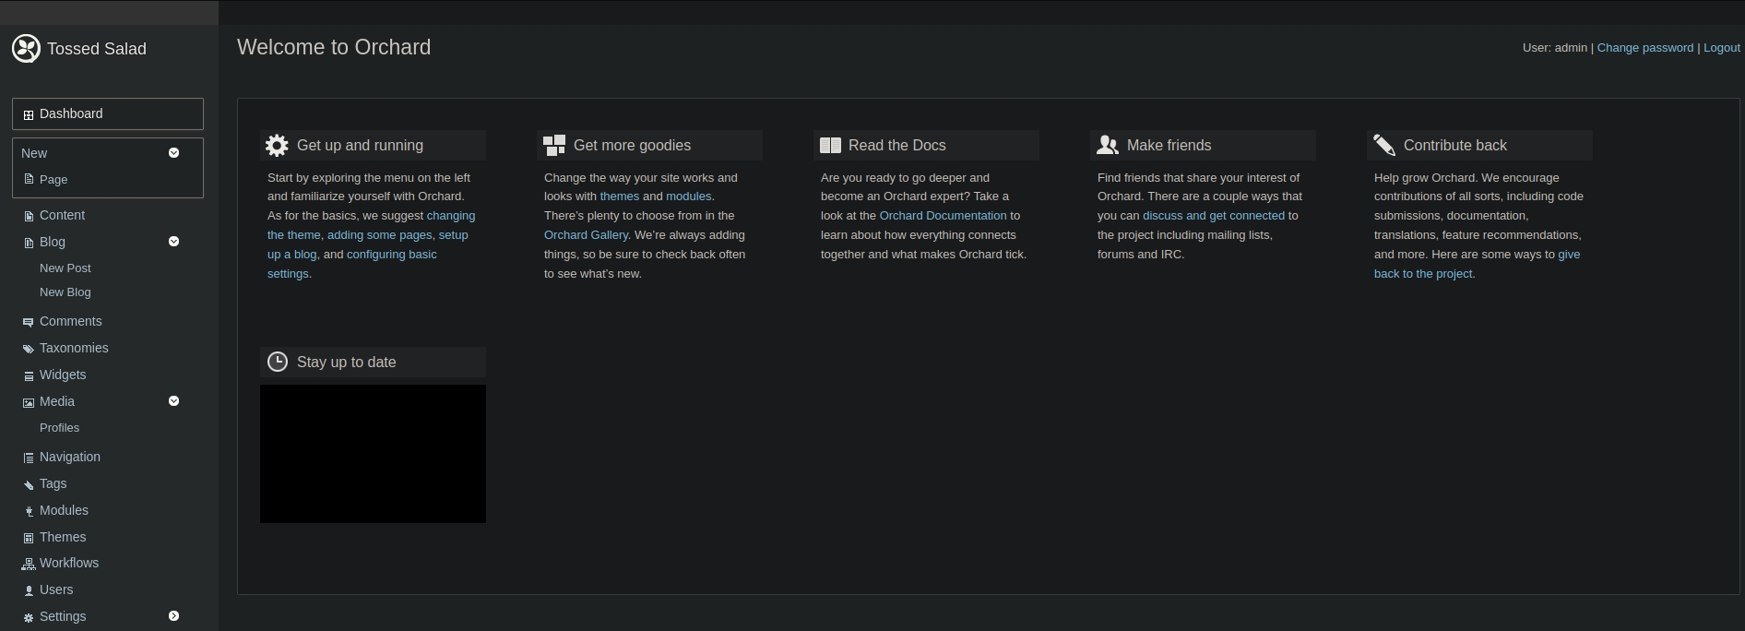
Task: Click the people icon beside Make friends
Action: pos(1108,146)
